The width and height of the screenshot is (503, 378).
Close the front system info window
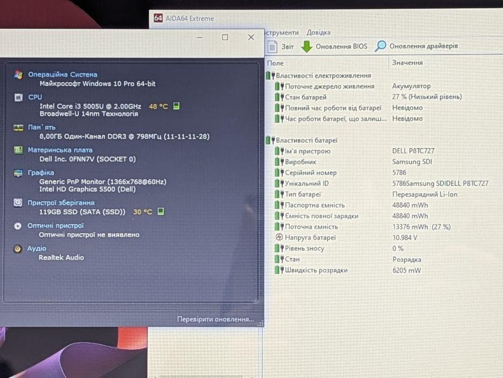(251, 37)
